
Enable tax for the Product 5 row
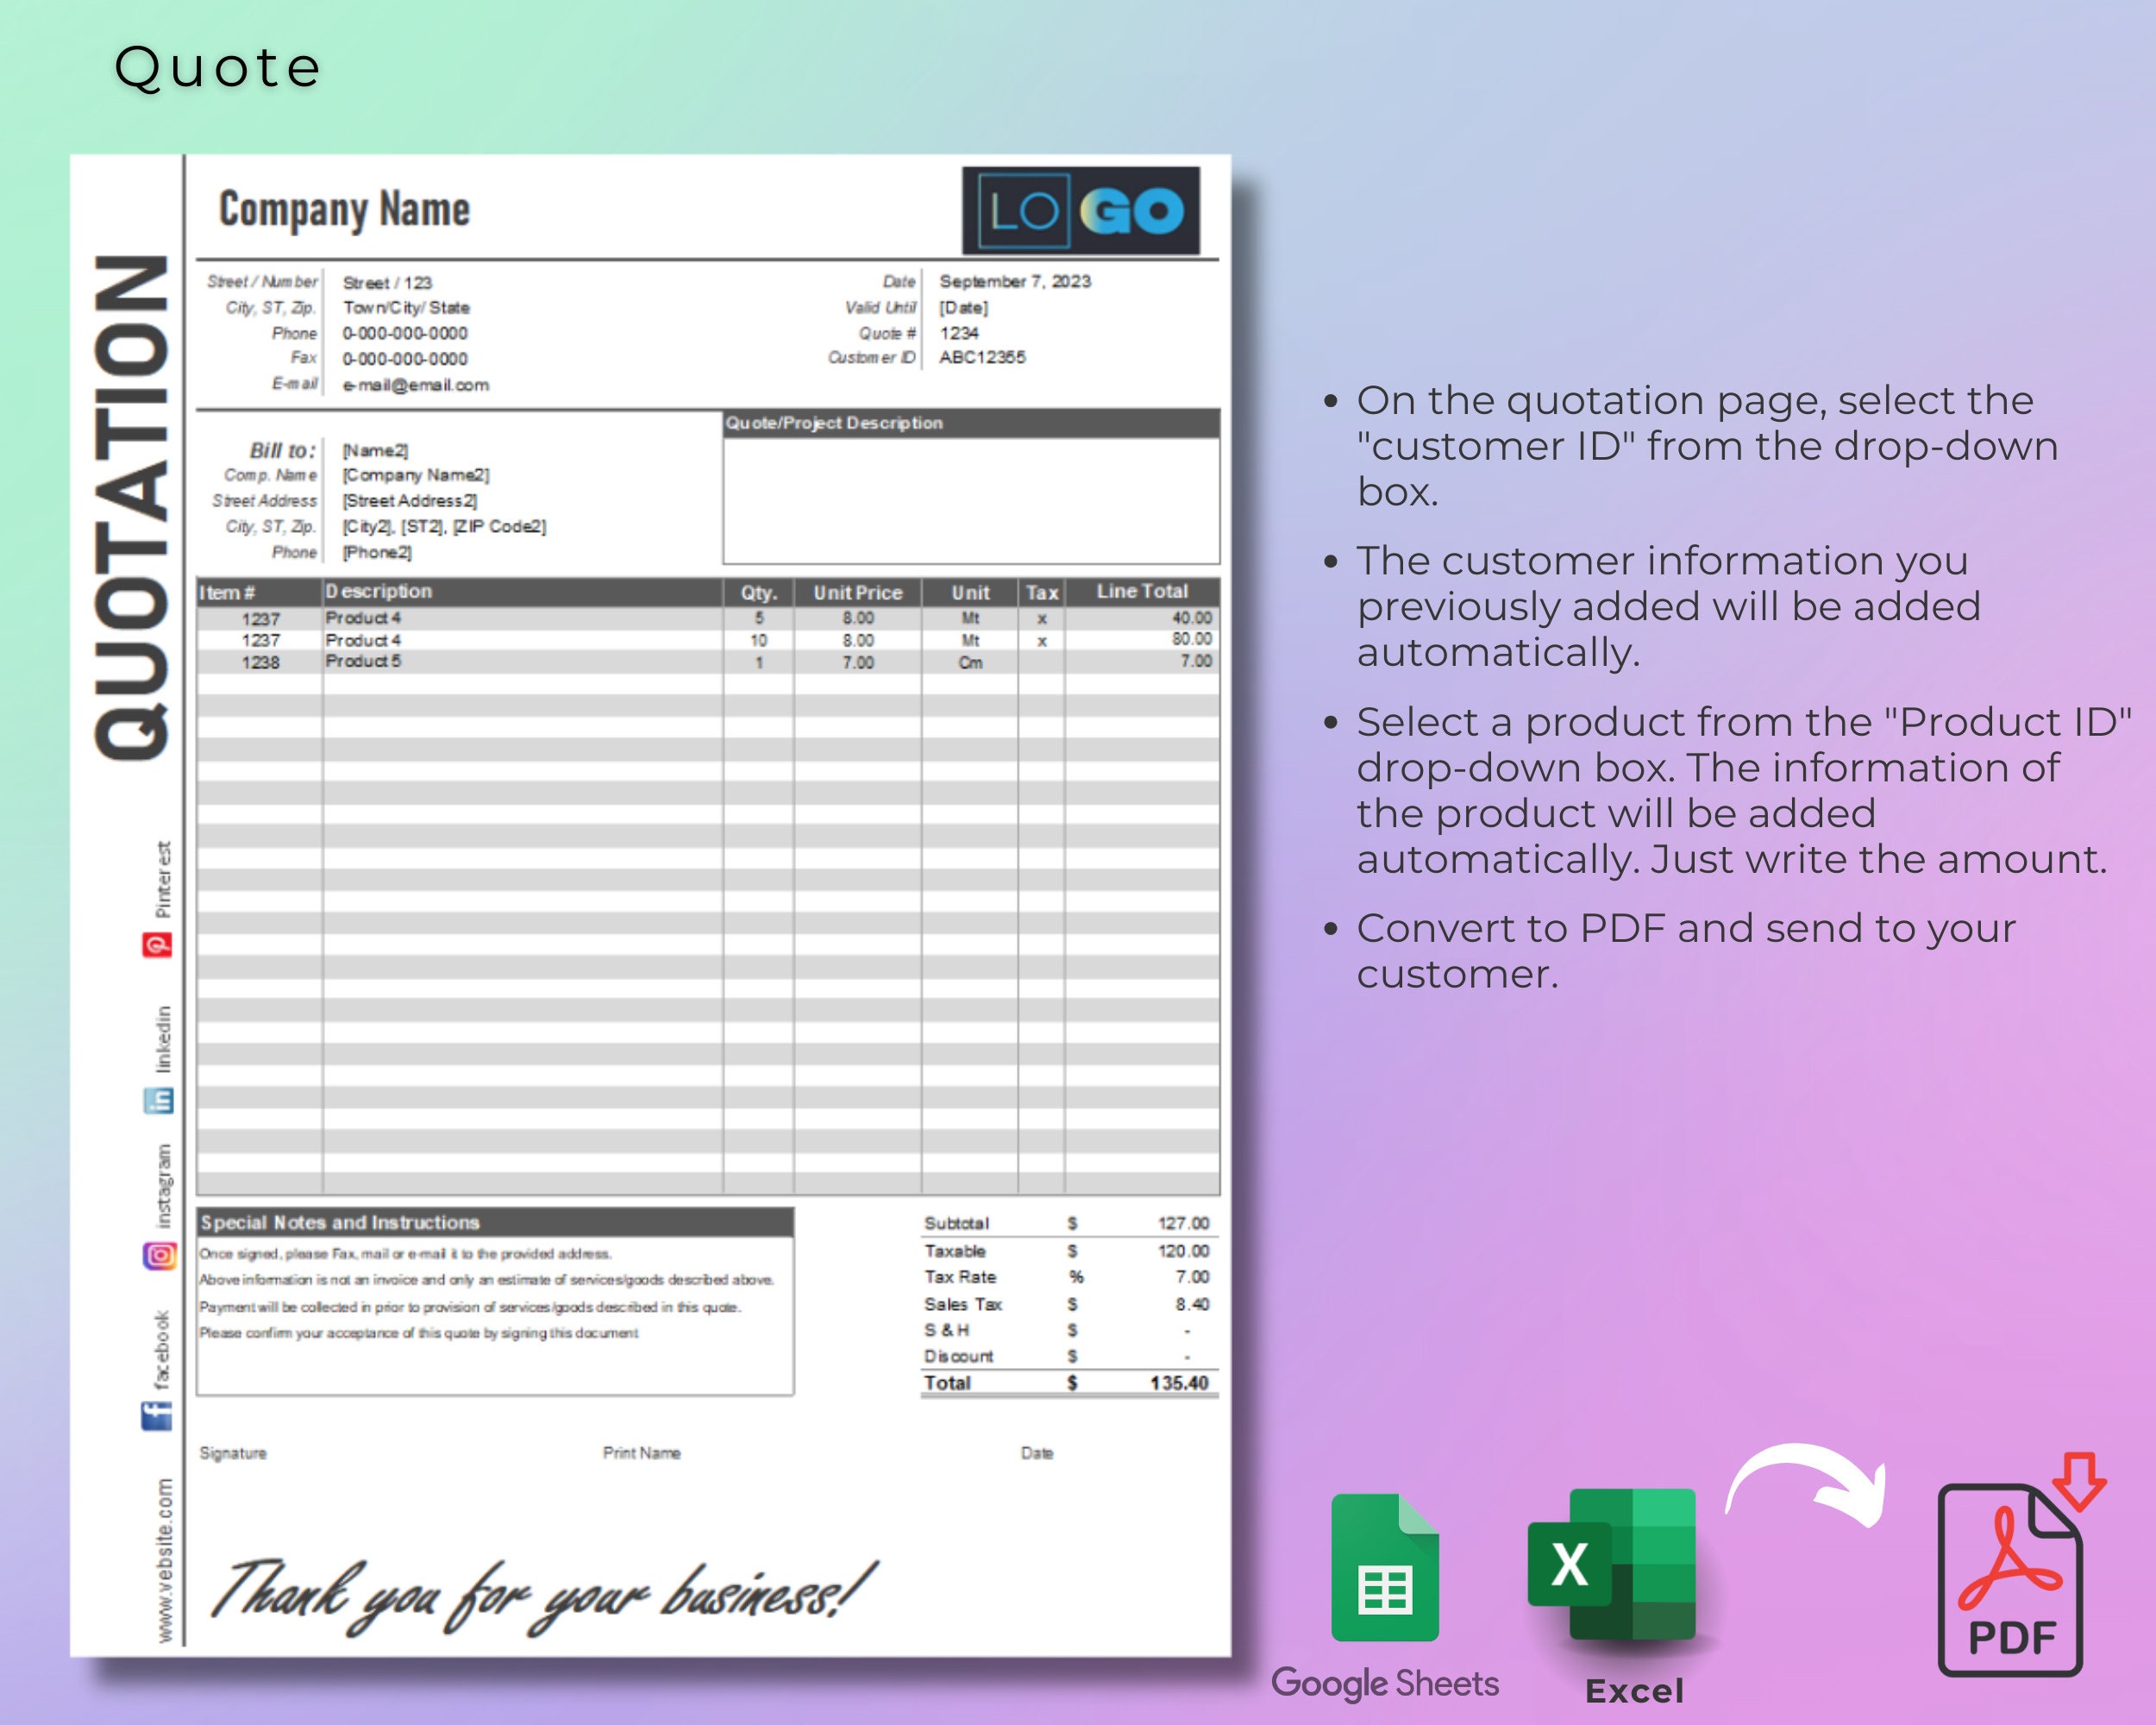click(1042, 661)
